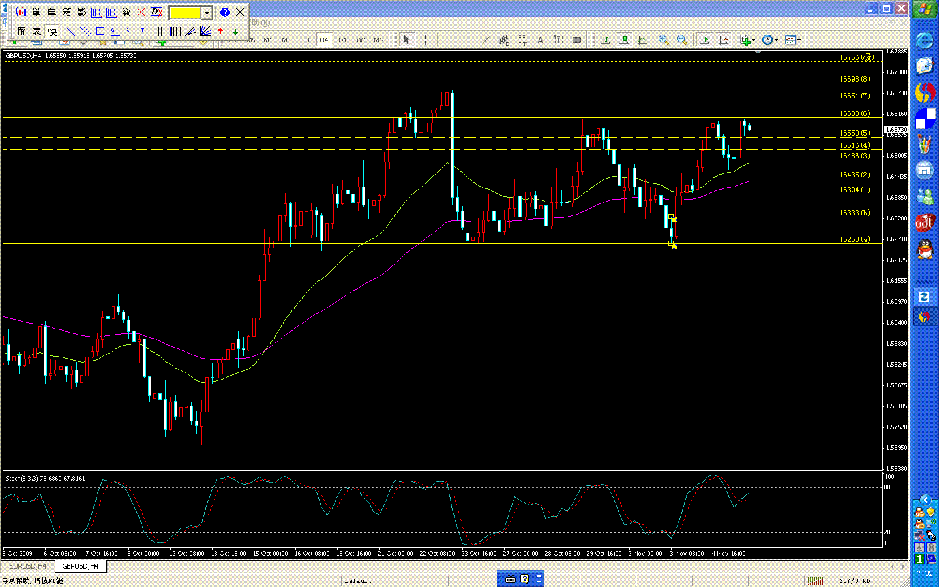Click the 解 button in floating toolbar
This screenshot has height=587, width=939.
[22, 31]
